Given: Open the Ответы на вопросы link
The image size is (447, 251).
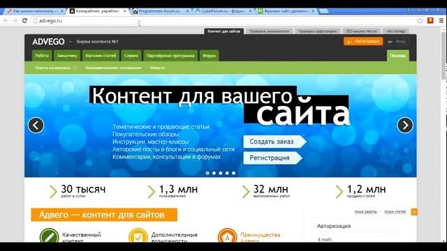Looking at the screenshot, I should click(x=52, y=68).
